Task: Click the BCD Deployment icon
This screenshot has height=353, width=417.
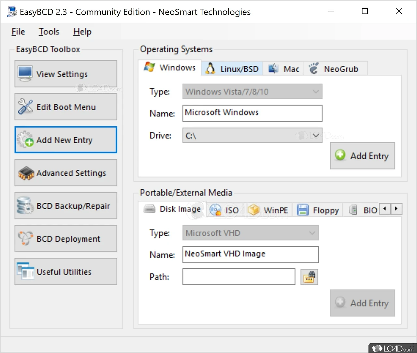Action: pyautogui.click(x=25, y=238)
